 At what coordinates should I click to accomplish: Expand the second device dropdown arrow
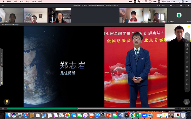click(x=165, y=6)
